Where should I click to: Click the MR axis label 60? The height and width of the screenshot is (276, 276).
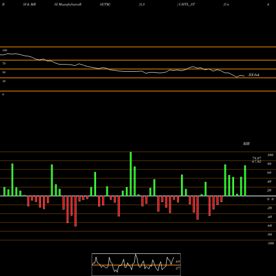click(x=269, y=173)
